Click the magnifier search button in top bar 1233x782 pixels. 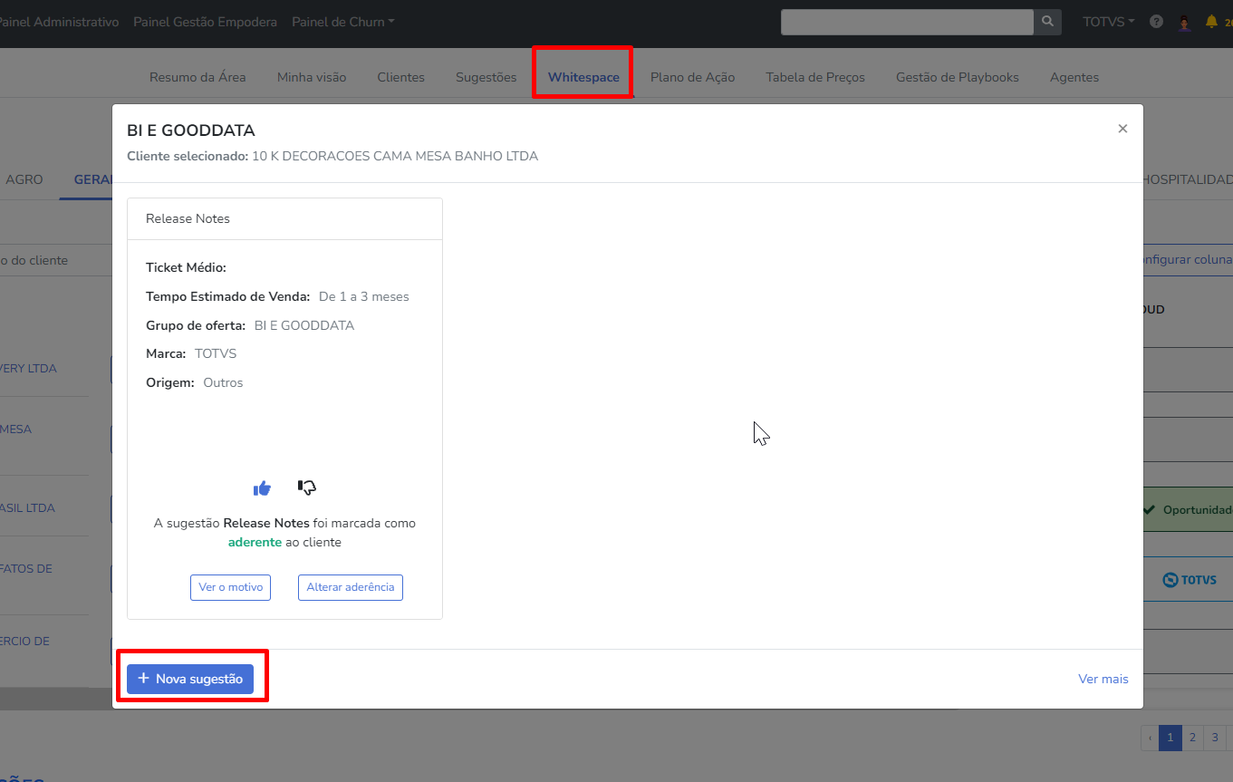click(x=1048, y=22)
